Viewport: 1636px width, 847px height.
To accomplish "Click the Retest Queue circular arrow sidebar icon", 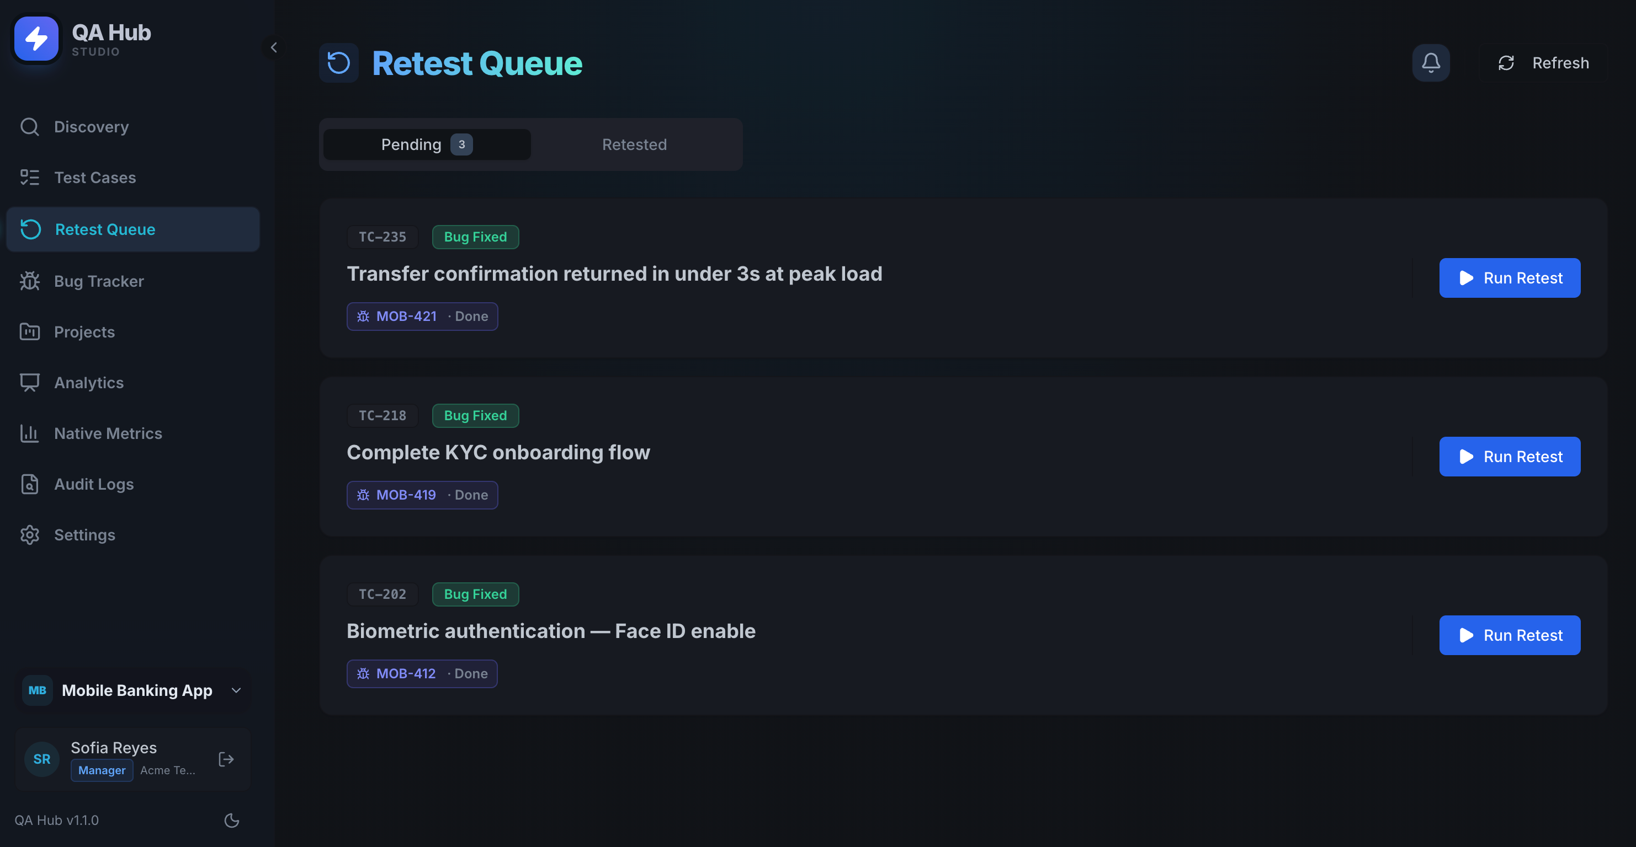I will [30, 229].
